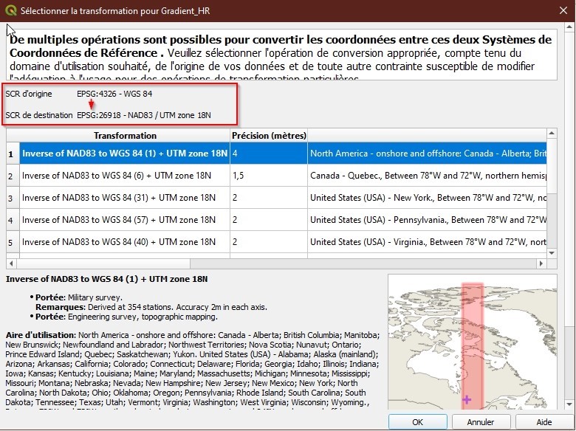Click the table's vertical scrollbar thumb
This screenshot has width=576, height=431.
pos(552,166)
